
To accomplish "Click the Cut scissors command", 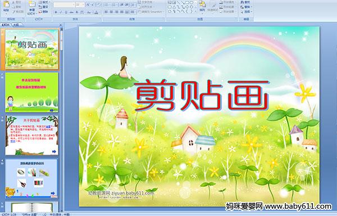I will 17,2.
